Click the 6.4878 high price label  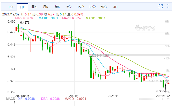[25, 23]
